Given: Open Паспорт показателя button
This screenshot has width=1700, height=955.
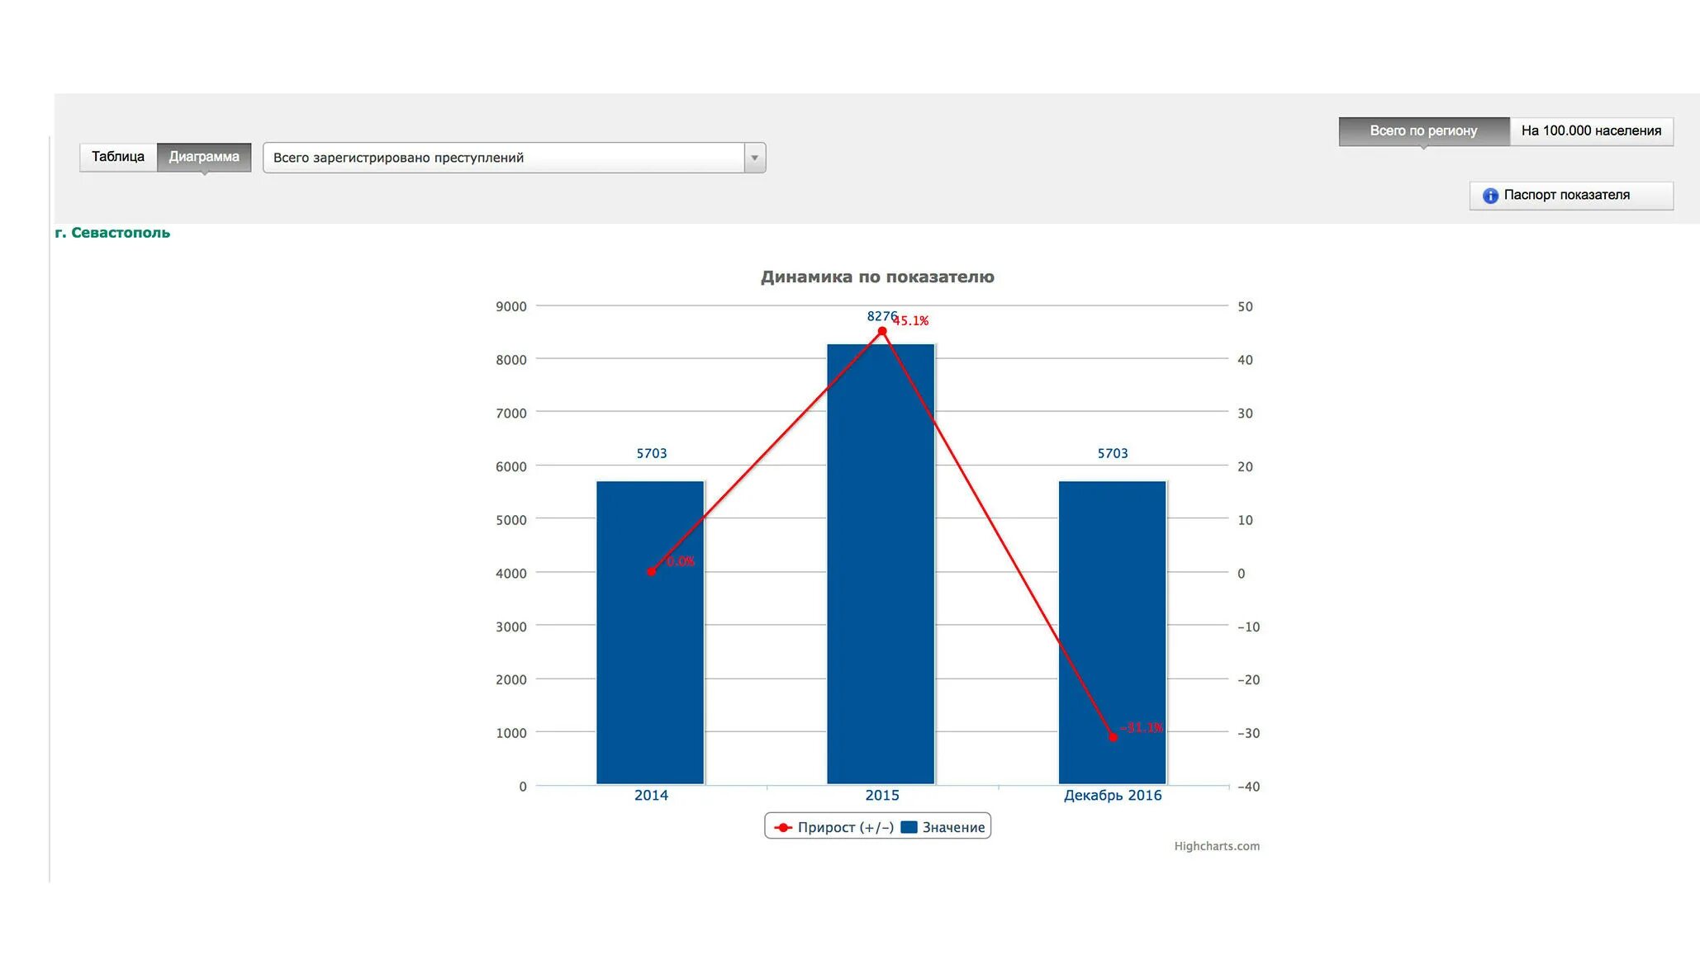Looking at the screenshot, I should click(1571, 196).
